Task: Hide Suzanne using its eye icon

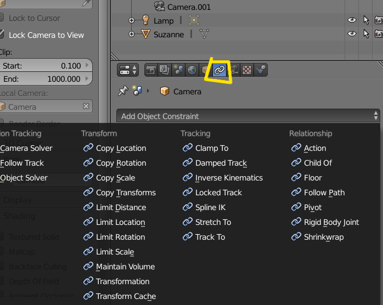Action: click(x=352, y=33)
